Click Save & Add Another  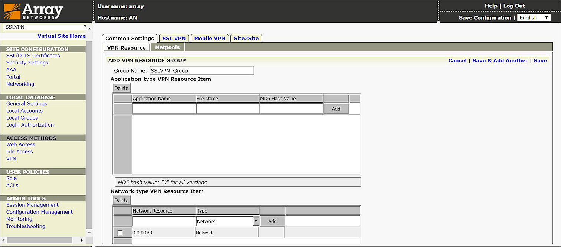[500, 60]
